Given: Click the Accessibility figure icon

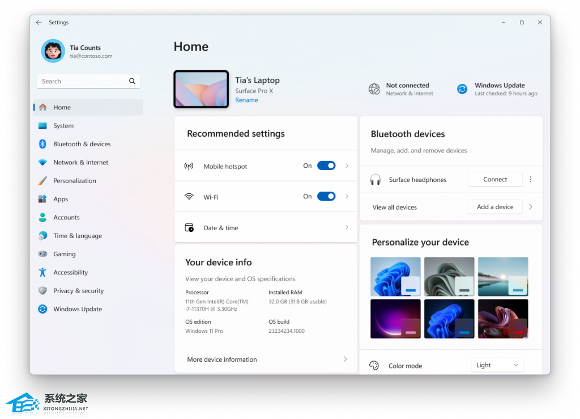Looking at the screenshot, I should pyautogui.click(x=43, y=272).
